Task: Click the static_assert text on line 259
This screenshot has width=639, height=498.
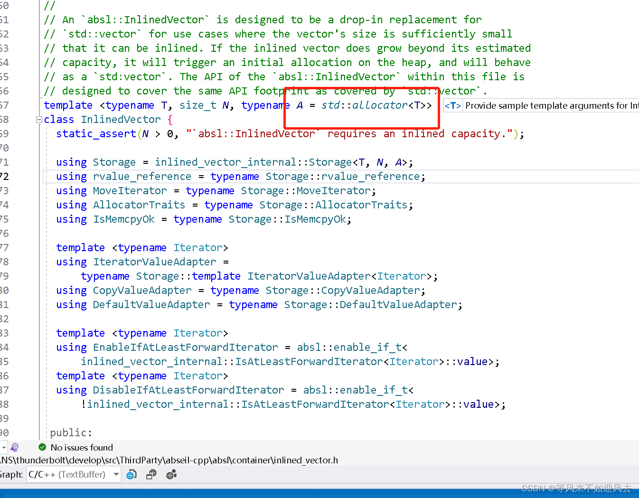Action: [96, 133]
